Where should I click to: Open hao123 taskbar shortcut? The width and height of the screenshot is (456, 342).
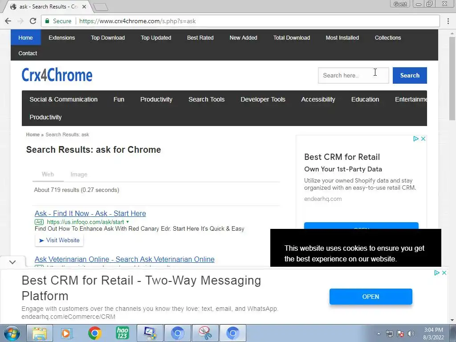[122, 333]
